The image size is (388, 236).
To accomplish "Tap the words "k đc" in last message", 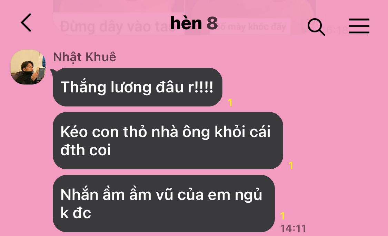I will (x=76, y=213).
